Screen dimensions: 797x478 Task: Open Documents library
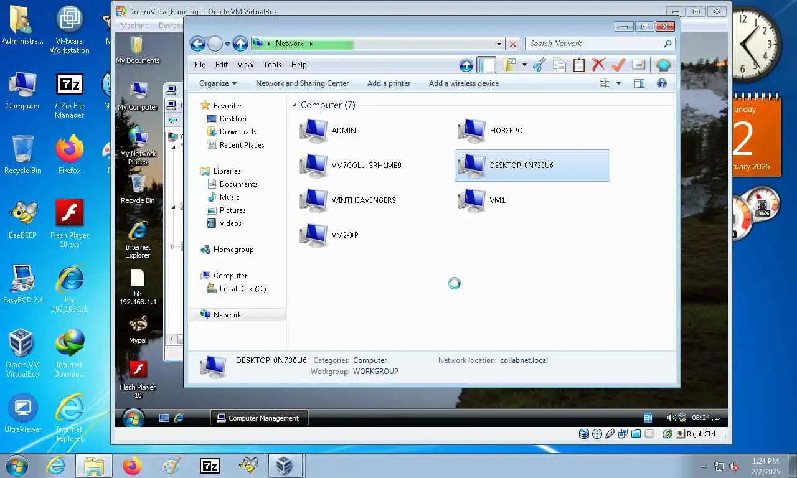coord(238,184)
